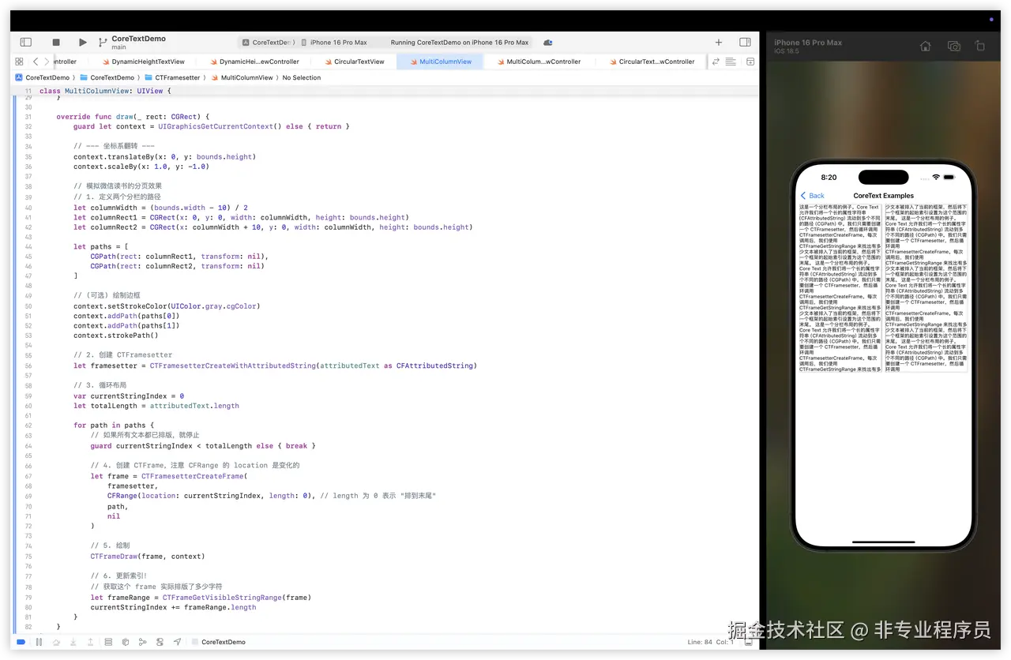
Task: Select the MultiColumnView tab
Action: [x=439, y=62]
